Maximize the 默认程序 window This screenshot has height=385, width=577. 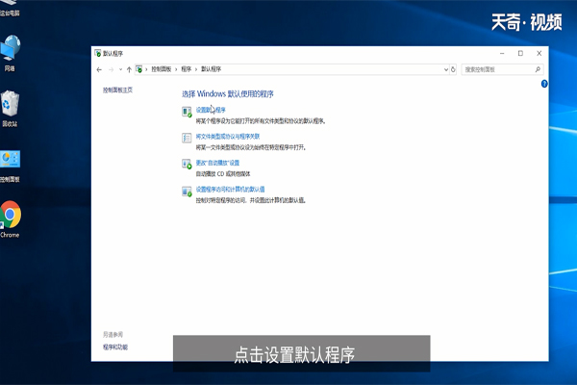point(520,54)
